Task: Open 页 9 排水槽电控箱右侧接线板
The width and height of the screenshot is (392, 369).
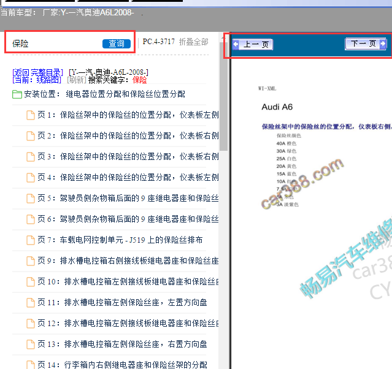Action: pyautogui.click(x=128, y=261)
